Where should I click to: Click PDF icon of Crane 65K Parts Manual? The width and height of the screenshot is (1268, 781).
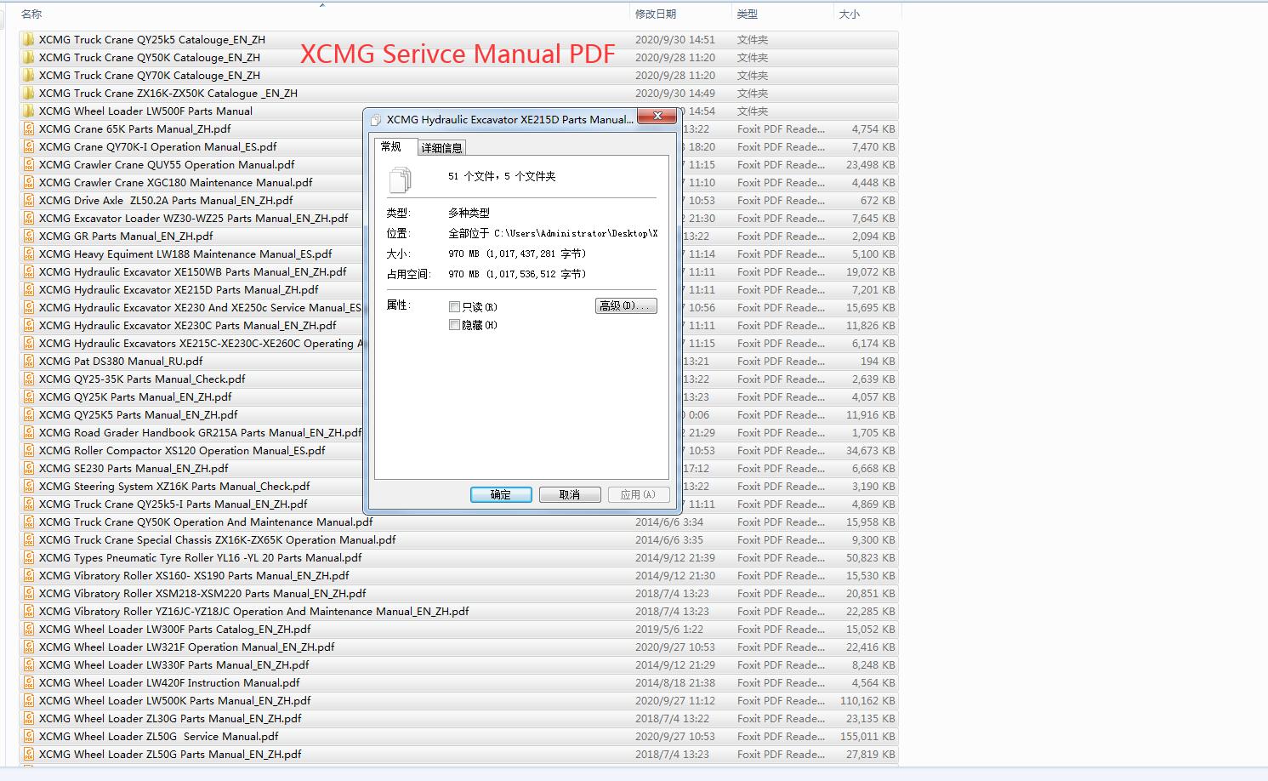(29, 128)
